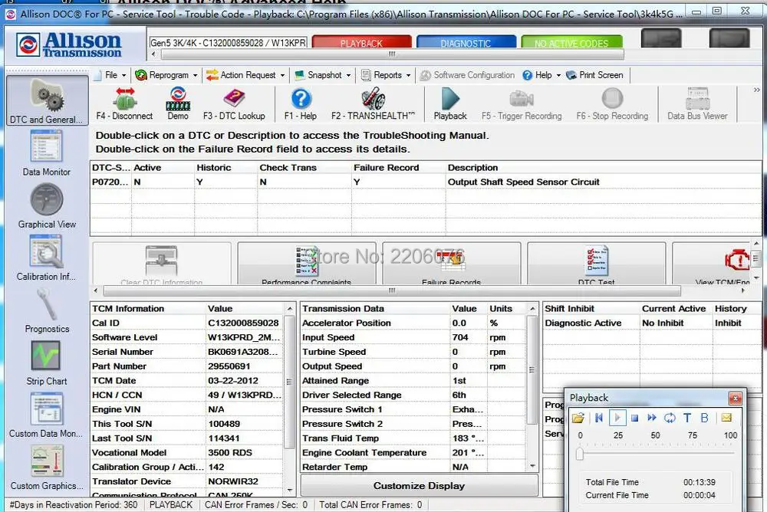Select the Cal ID value C132000859028
This screenshot has width=767, height=512.
(x=243, y=323)
